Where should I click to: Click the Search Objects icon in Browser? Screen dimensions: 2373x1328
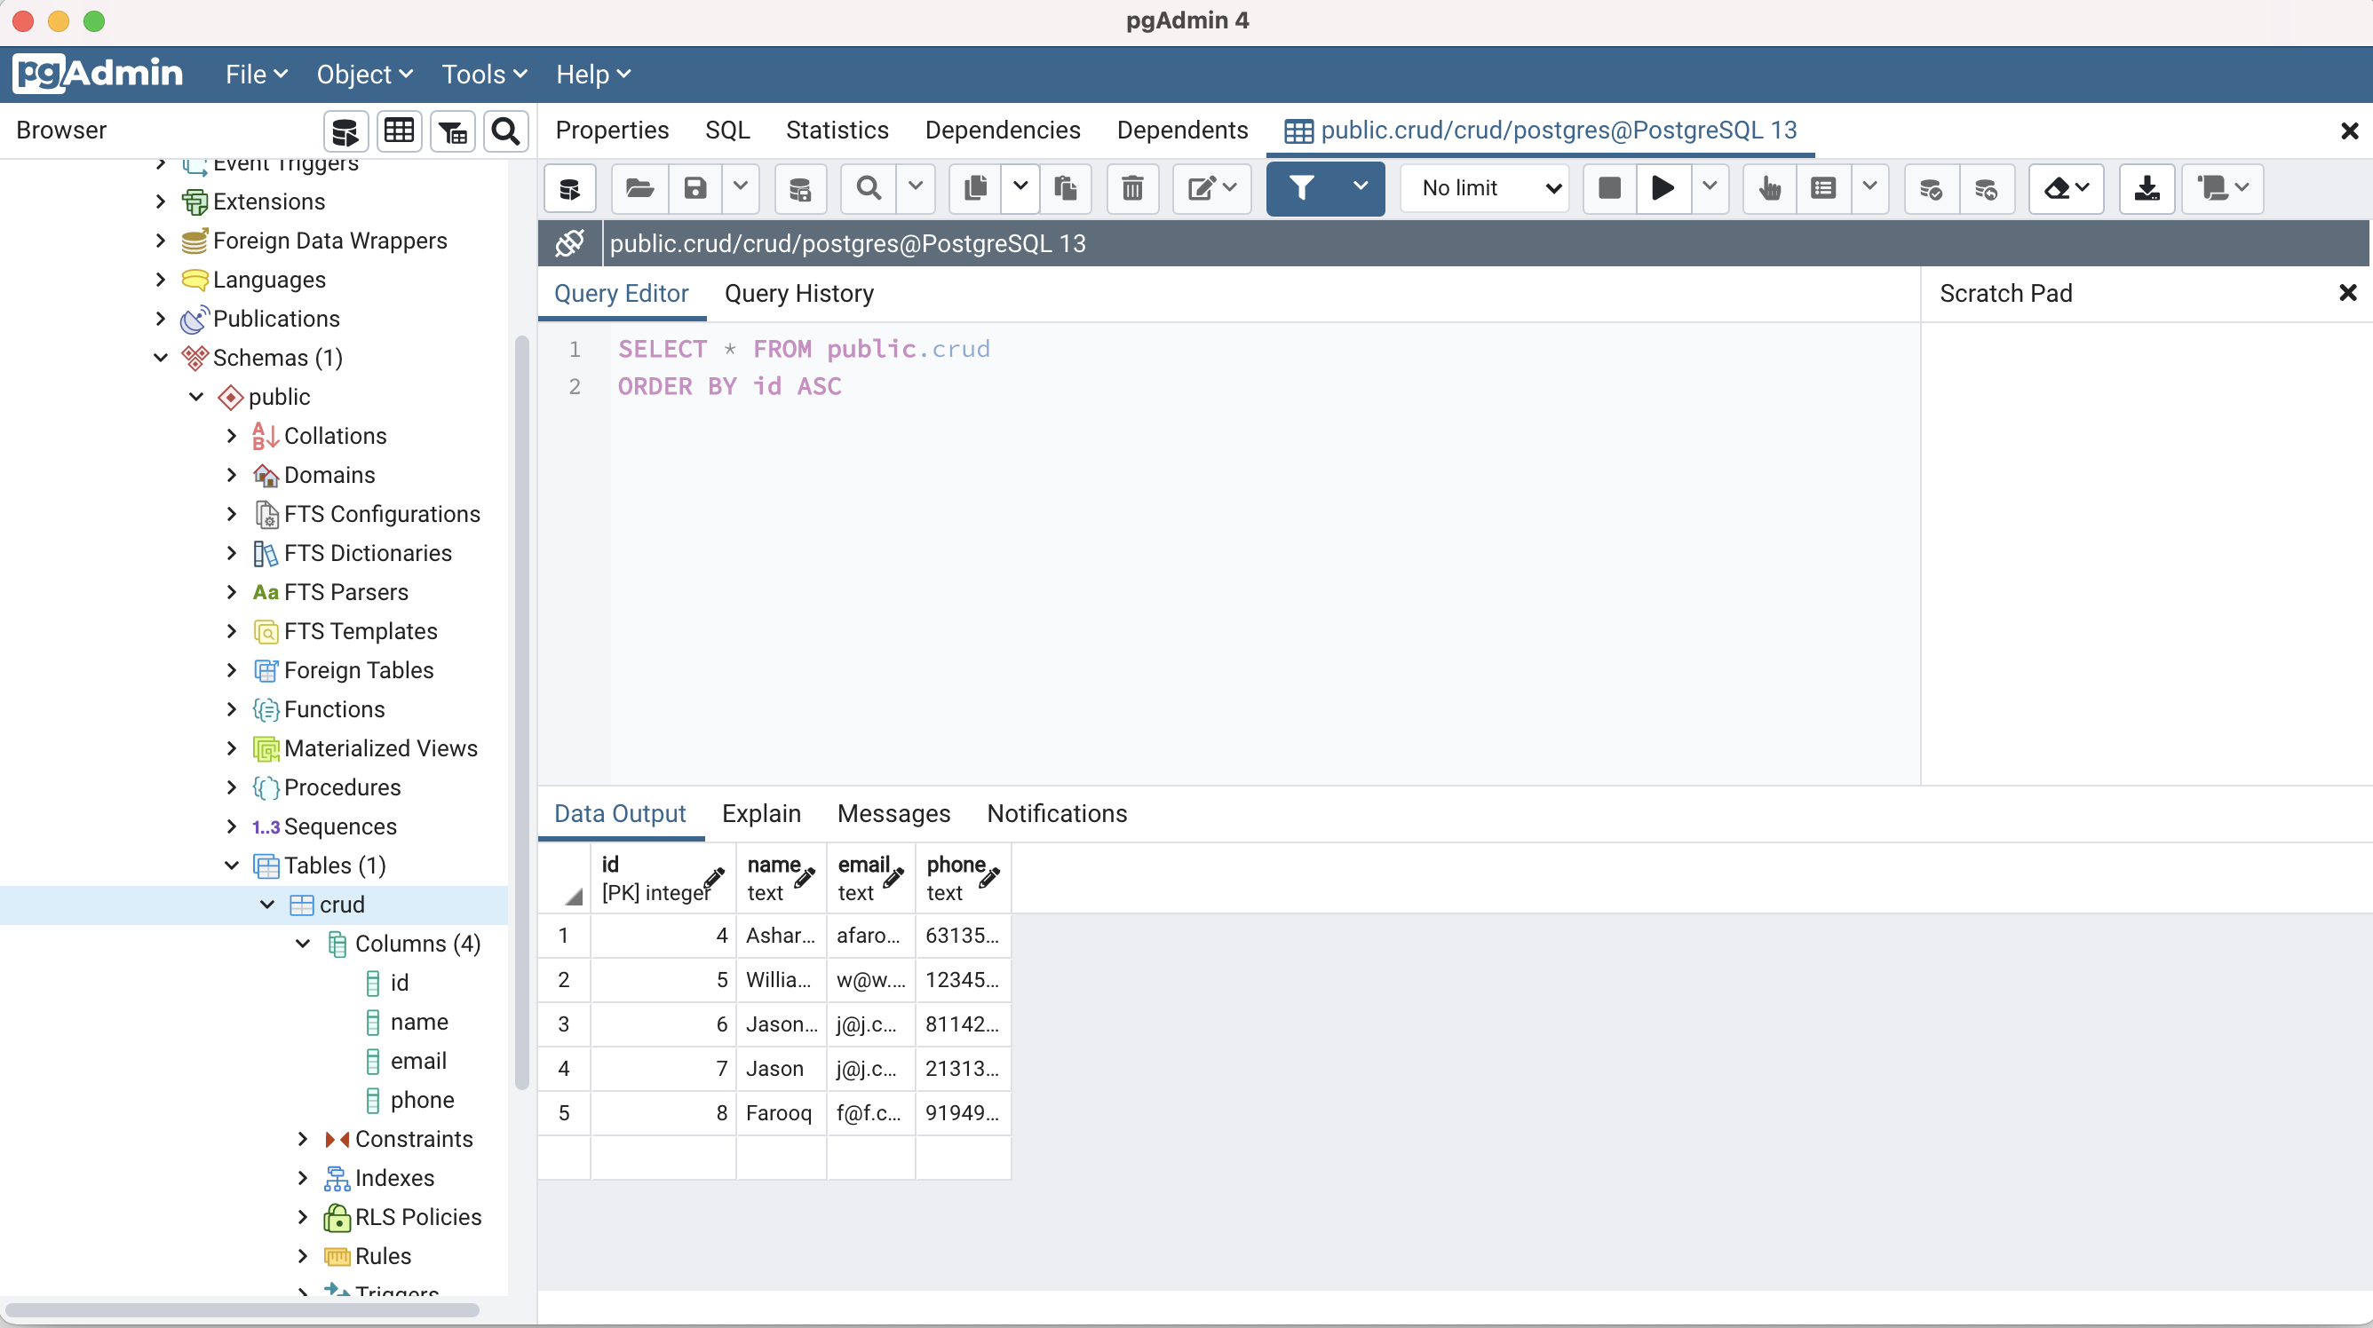[504, 131]
